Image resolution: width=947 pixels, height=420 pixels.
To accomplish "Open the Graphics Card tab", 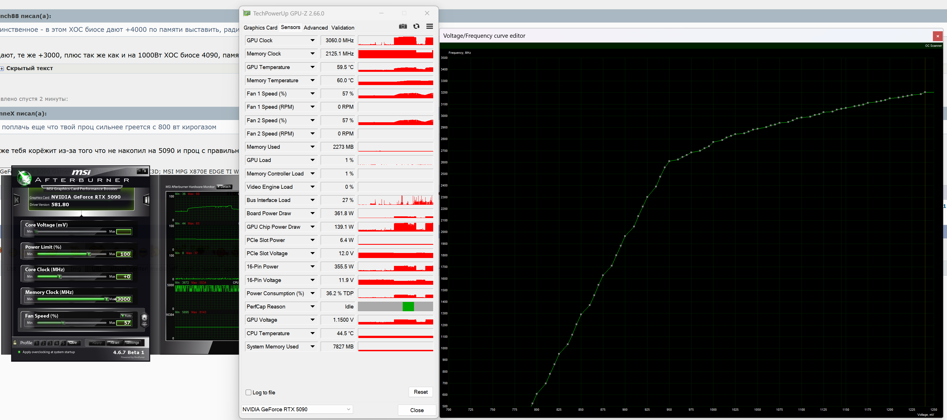I will (x=260, y=28).
